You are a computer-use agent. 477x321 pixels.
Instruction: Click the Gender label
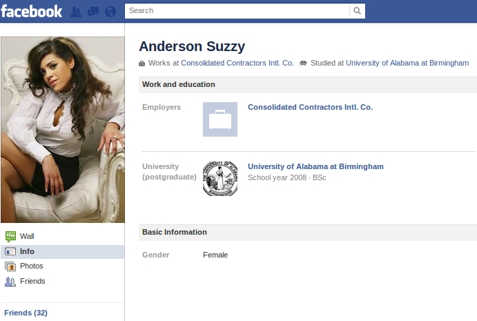[x=156, y=255]
